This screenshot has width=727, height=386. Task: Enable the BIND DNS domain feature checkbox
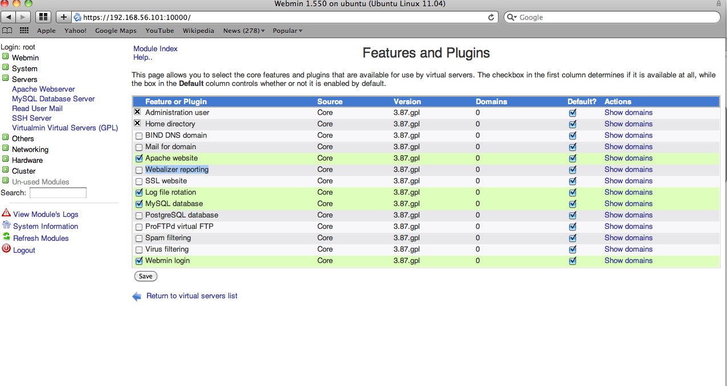point(139,136)
